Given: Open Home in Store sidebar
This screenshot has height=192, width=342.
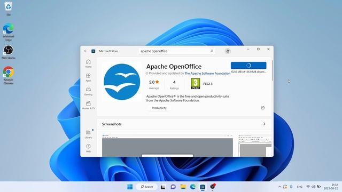Looking at the screenshot, I should click(88, 63).
